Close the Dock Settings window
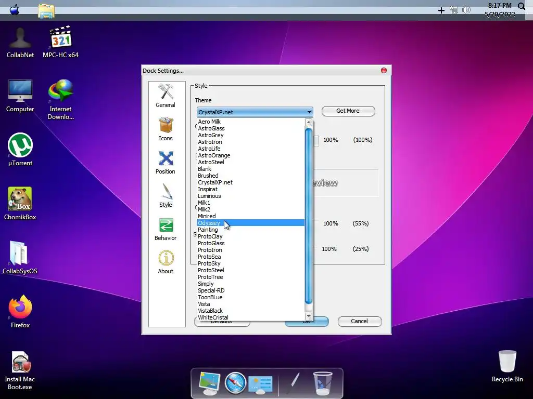The image size is (533, 399). (384, 70)
